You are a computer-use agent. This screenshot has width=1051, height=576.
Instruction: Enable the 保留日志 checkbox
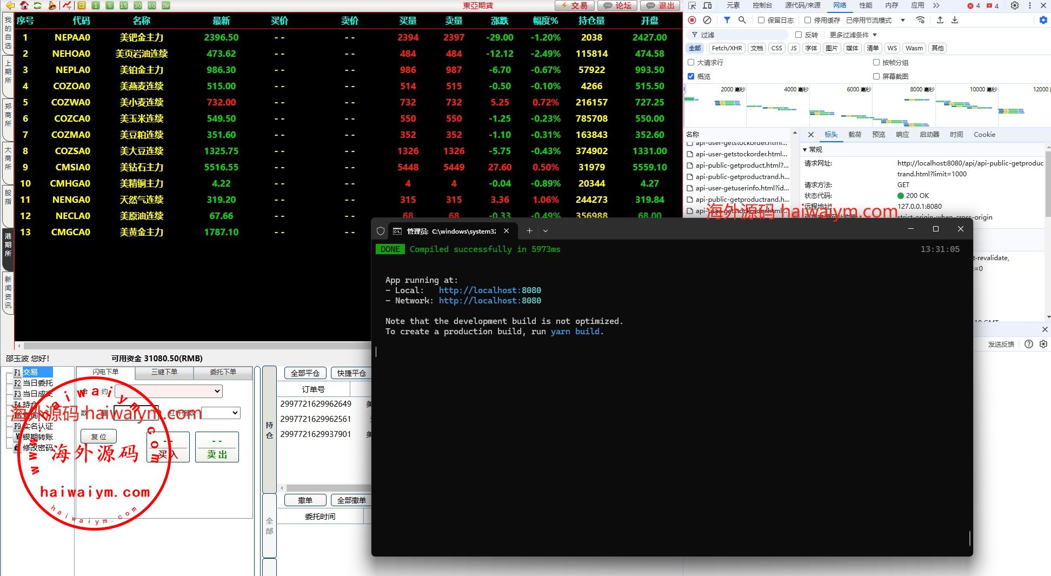[x=761, y=20]
